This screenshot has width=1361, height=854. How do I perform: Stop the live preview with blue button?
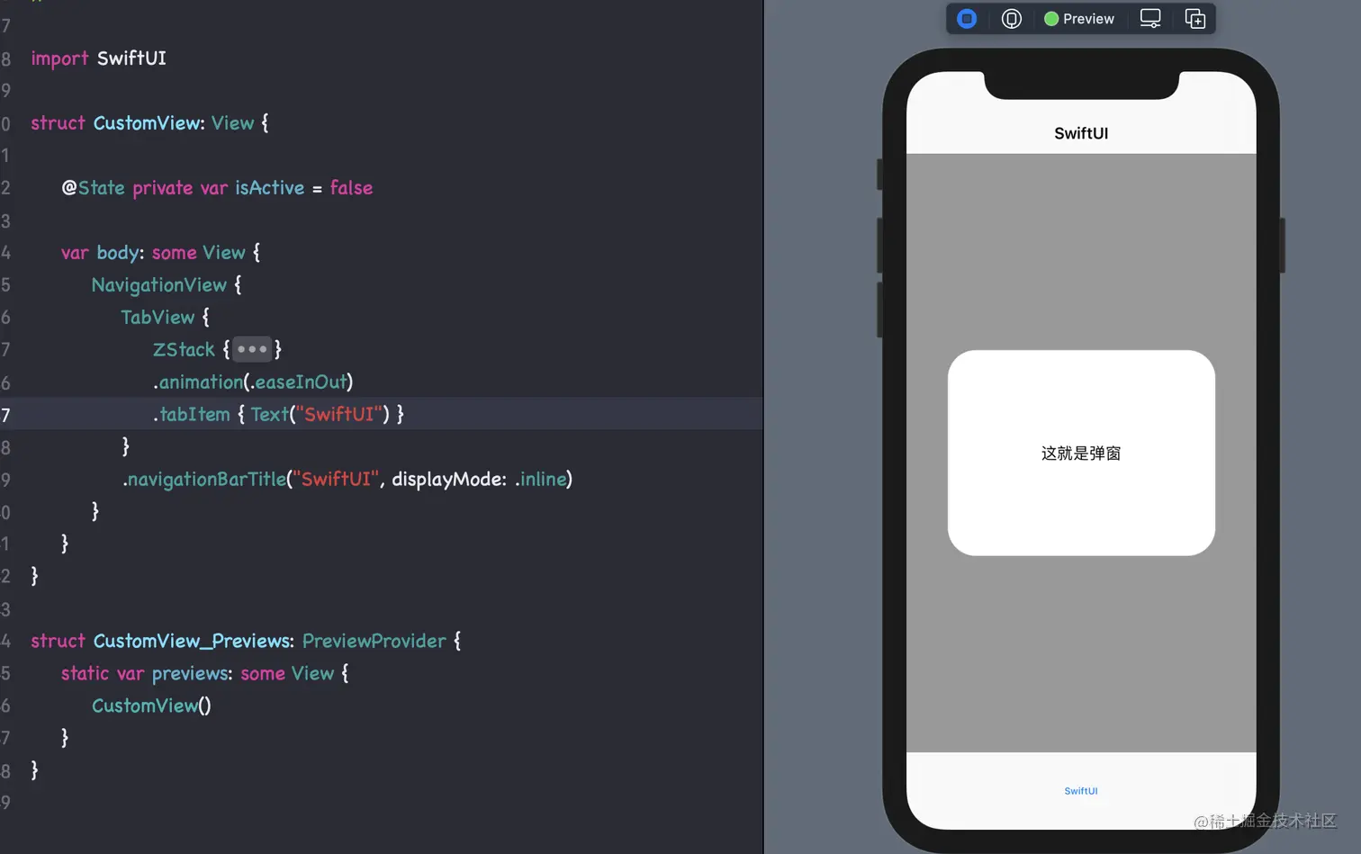click(967, 18)
